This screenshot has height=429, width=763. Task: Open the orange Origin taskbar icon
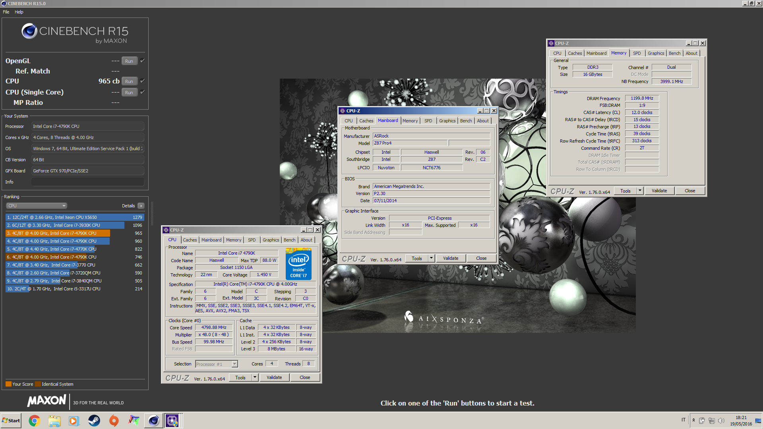[x=114, y=421]
